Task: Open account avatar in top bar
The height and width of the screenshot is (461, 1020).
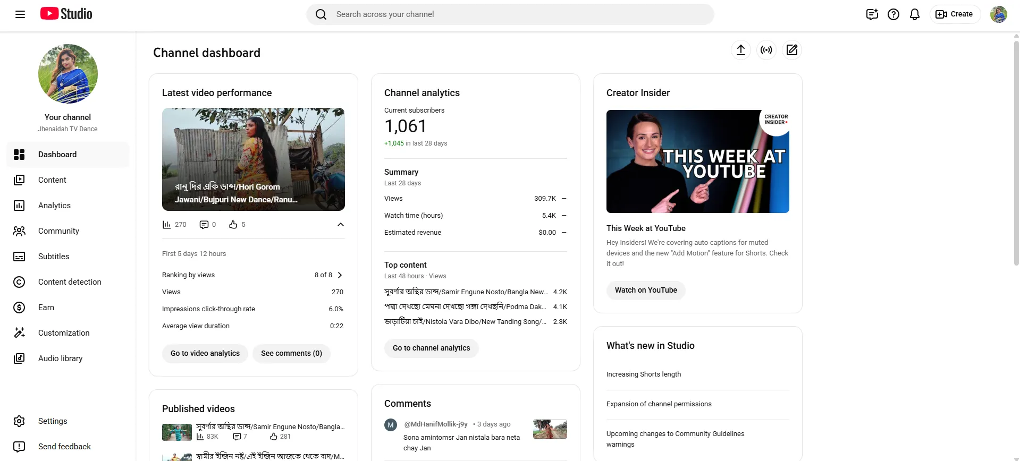Action: [x=999, y=14]
